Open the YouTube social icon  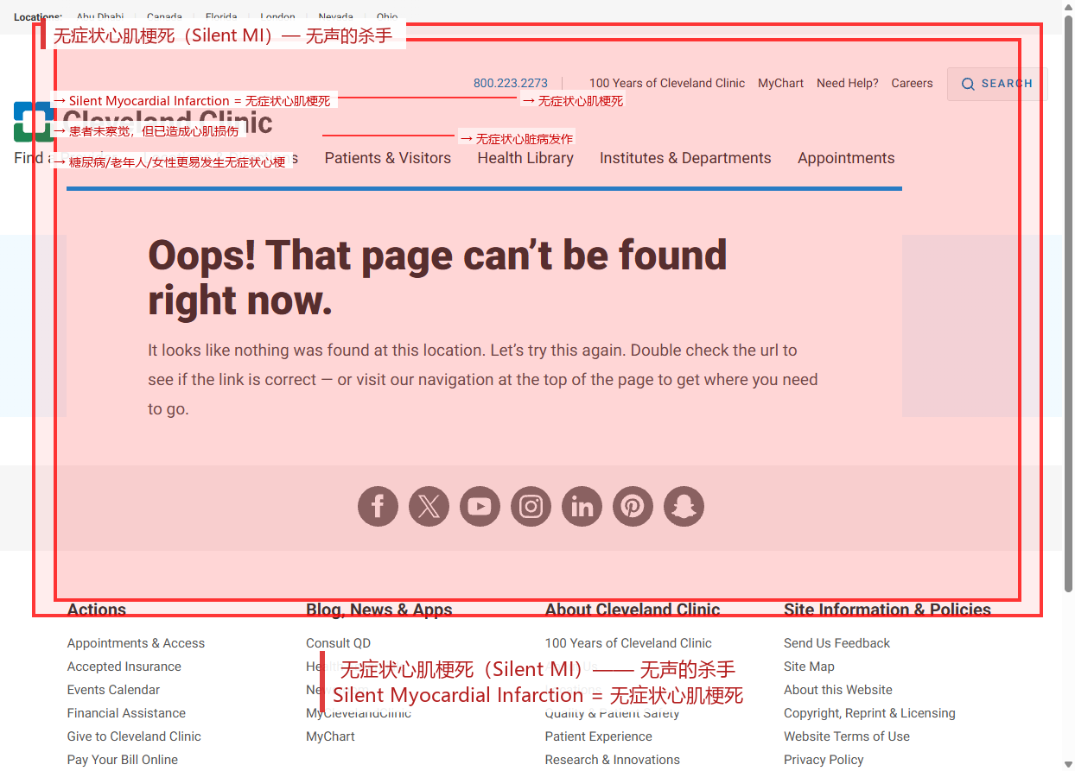pos(480,506)
